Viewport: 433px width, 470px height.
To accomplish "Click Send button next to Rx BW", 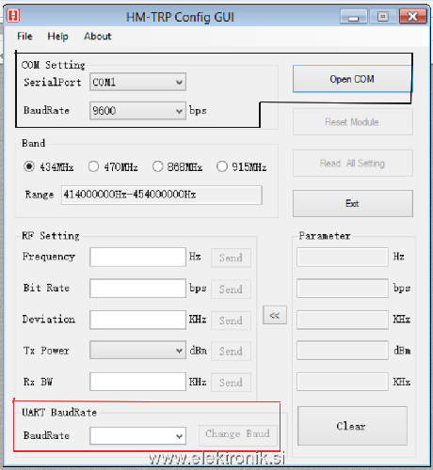I will [x=231, y=383].
